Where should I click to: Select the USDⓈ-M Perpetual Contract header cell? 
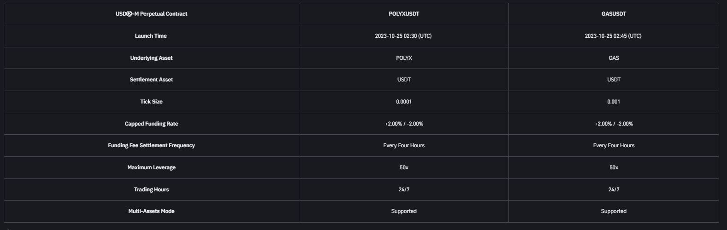pos(151,14)
